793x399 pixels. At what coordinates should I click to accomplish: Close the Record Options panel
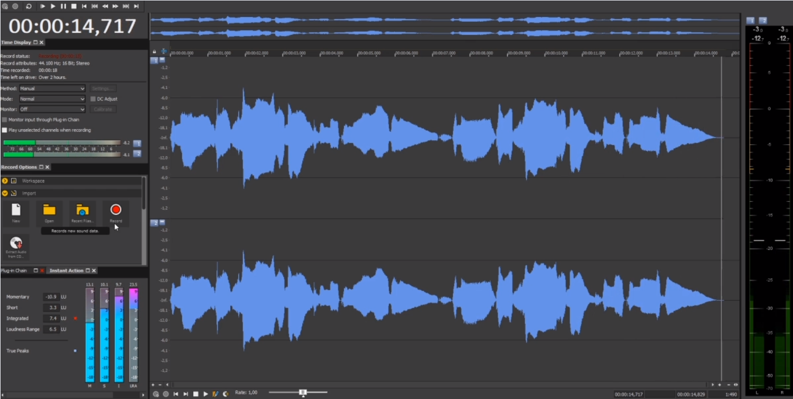tap(47, 167)
